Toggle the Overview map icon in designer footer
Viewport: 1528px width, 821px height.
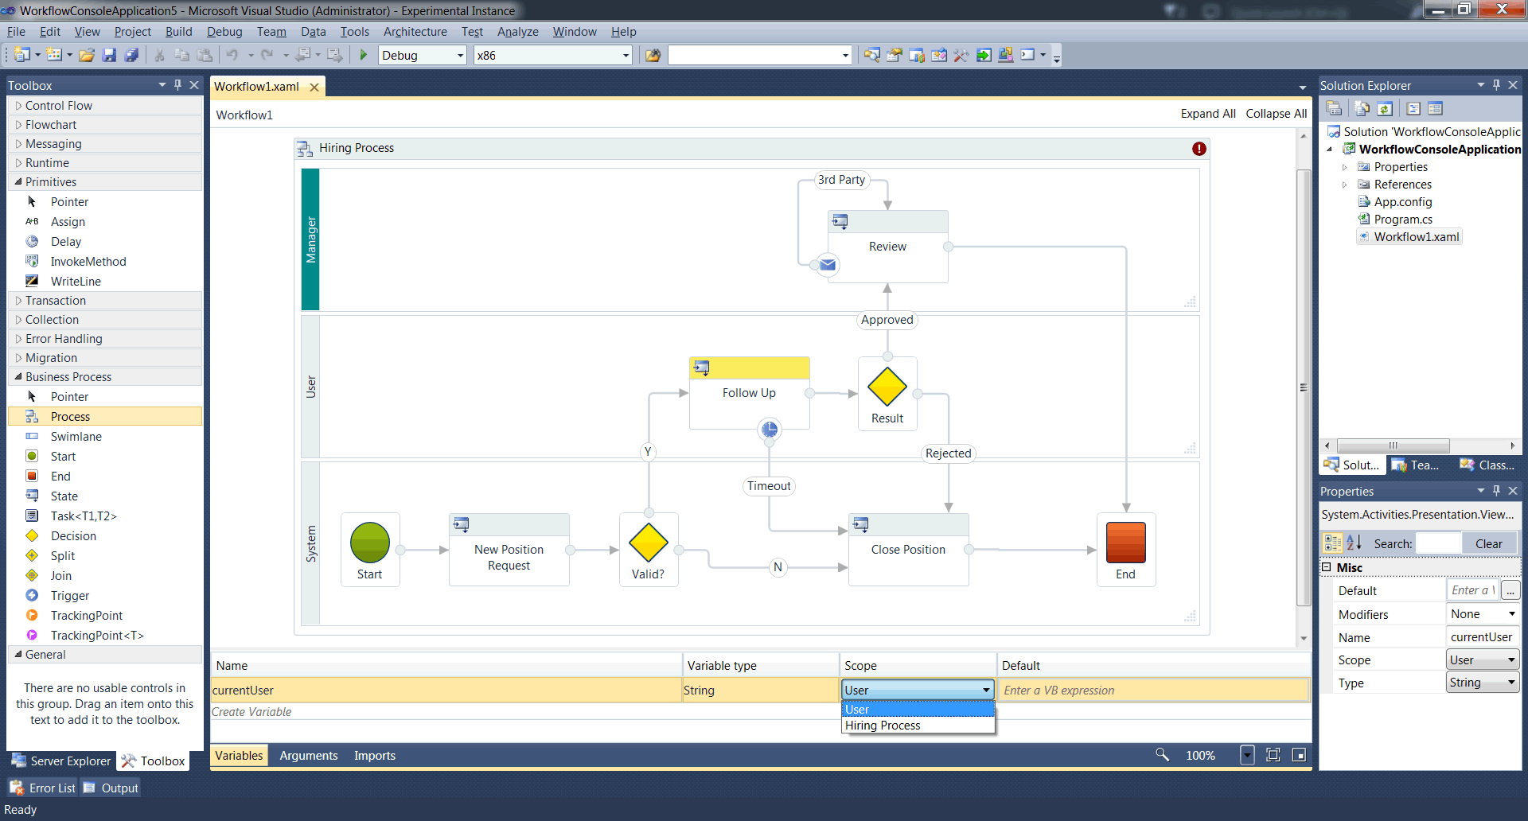pos(1300,755)
